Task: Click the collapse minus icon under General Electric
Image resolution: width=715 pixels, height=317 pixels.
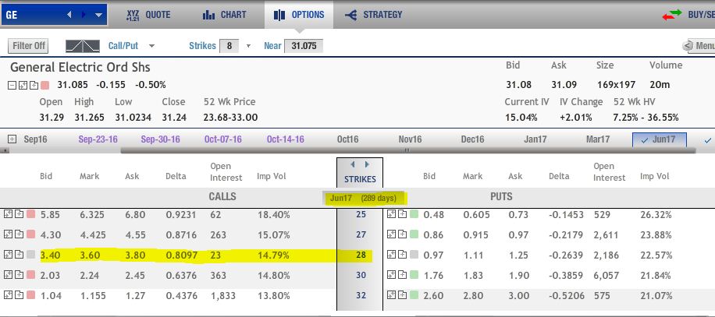Action: click(x=13, y=84)
